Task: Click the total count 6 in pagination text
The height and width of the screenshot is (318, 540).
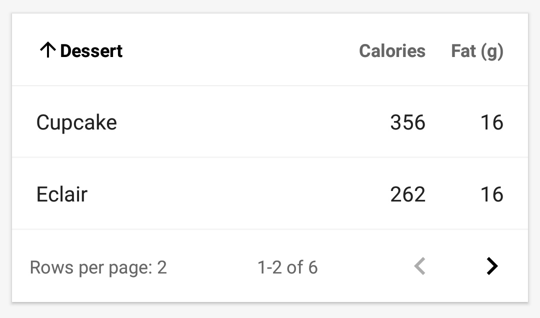Action: click(x=312, y=267)
